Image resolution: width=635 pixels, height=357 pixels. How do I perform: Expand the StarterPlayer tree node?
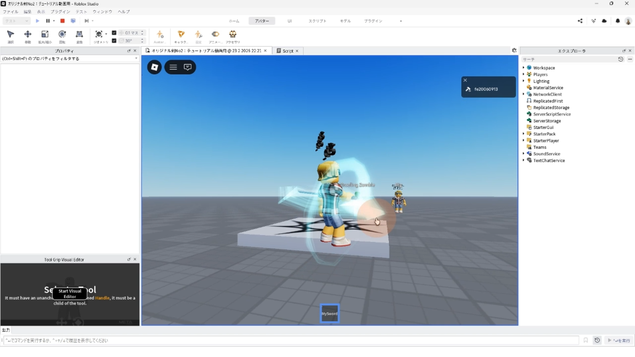tap(524, 140)
